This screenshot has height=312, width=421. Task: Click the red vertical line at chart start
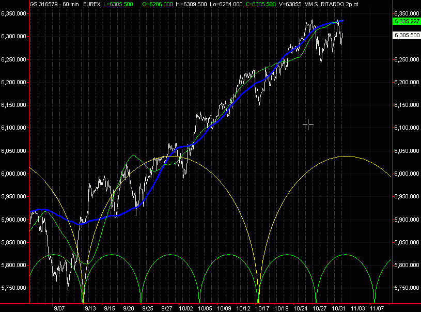click(30, 155)
